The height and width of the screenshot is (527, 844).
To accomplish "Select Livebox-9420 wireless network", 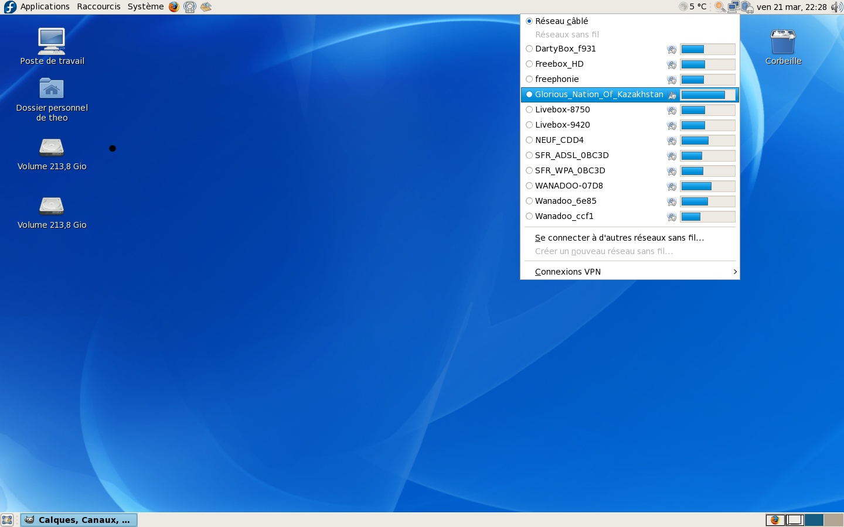I will [629, 125].
